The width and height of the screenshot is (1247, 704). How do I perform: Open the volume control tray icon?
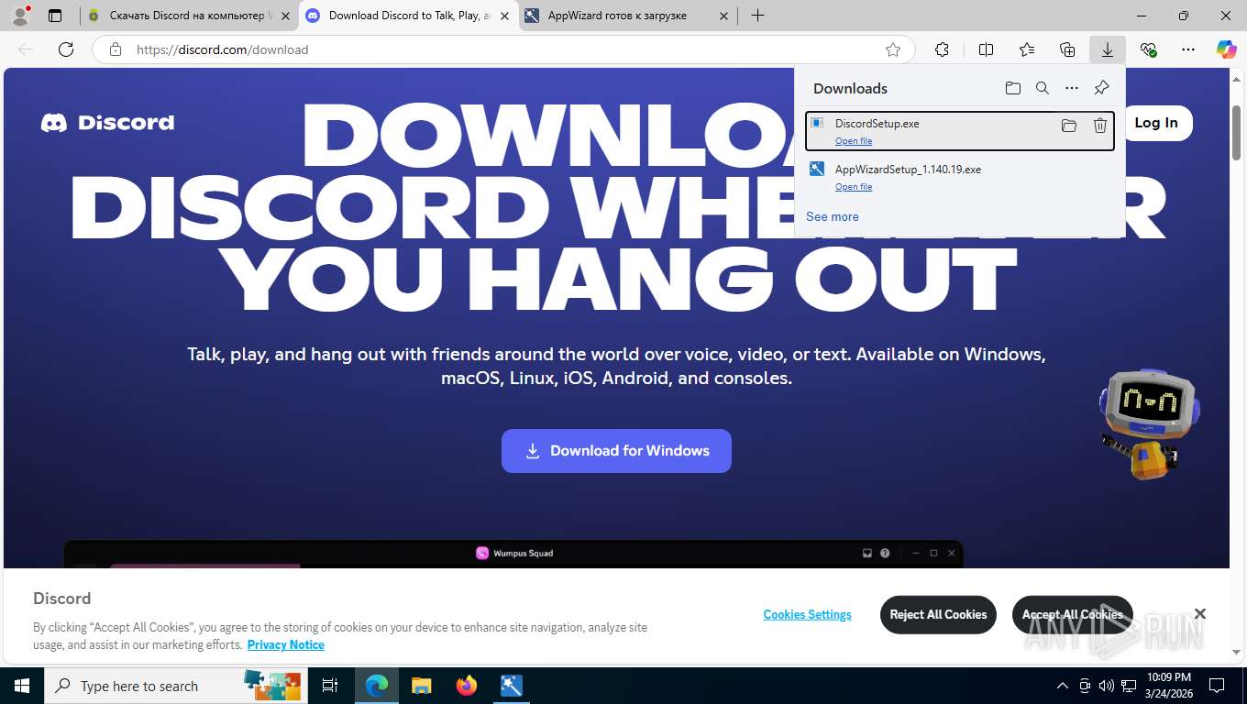pos(1107,686)
